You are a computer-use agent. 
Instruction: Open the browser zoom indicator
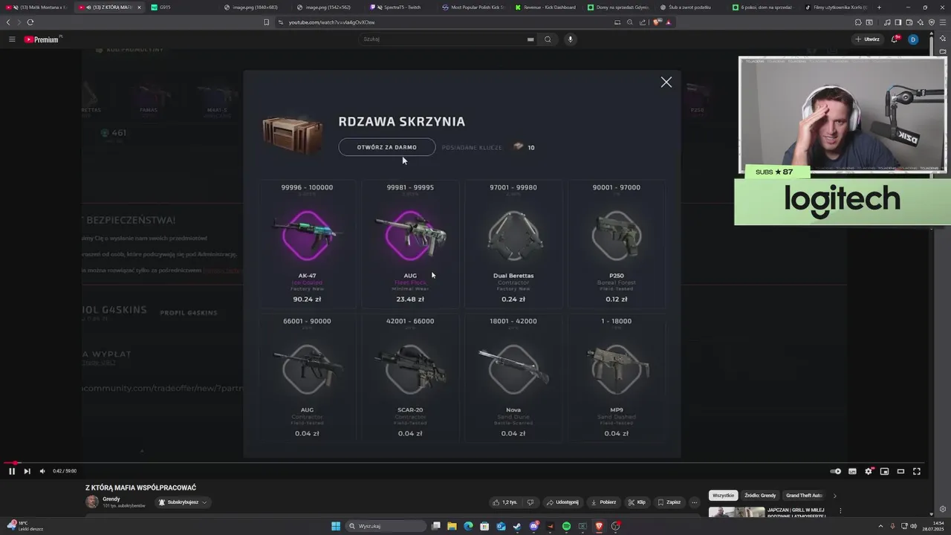[629, 22]
